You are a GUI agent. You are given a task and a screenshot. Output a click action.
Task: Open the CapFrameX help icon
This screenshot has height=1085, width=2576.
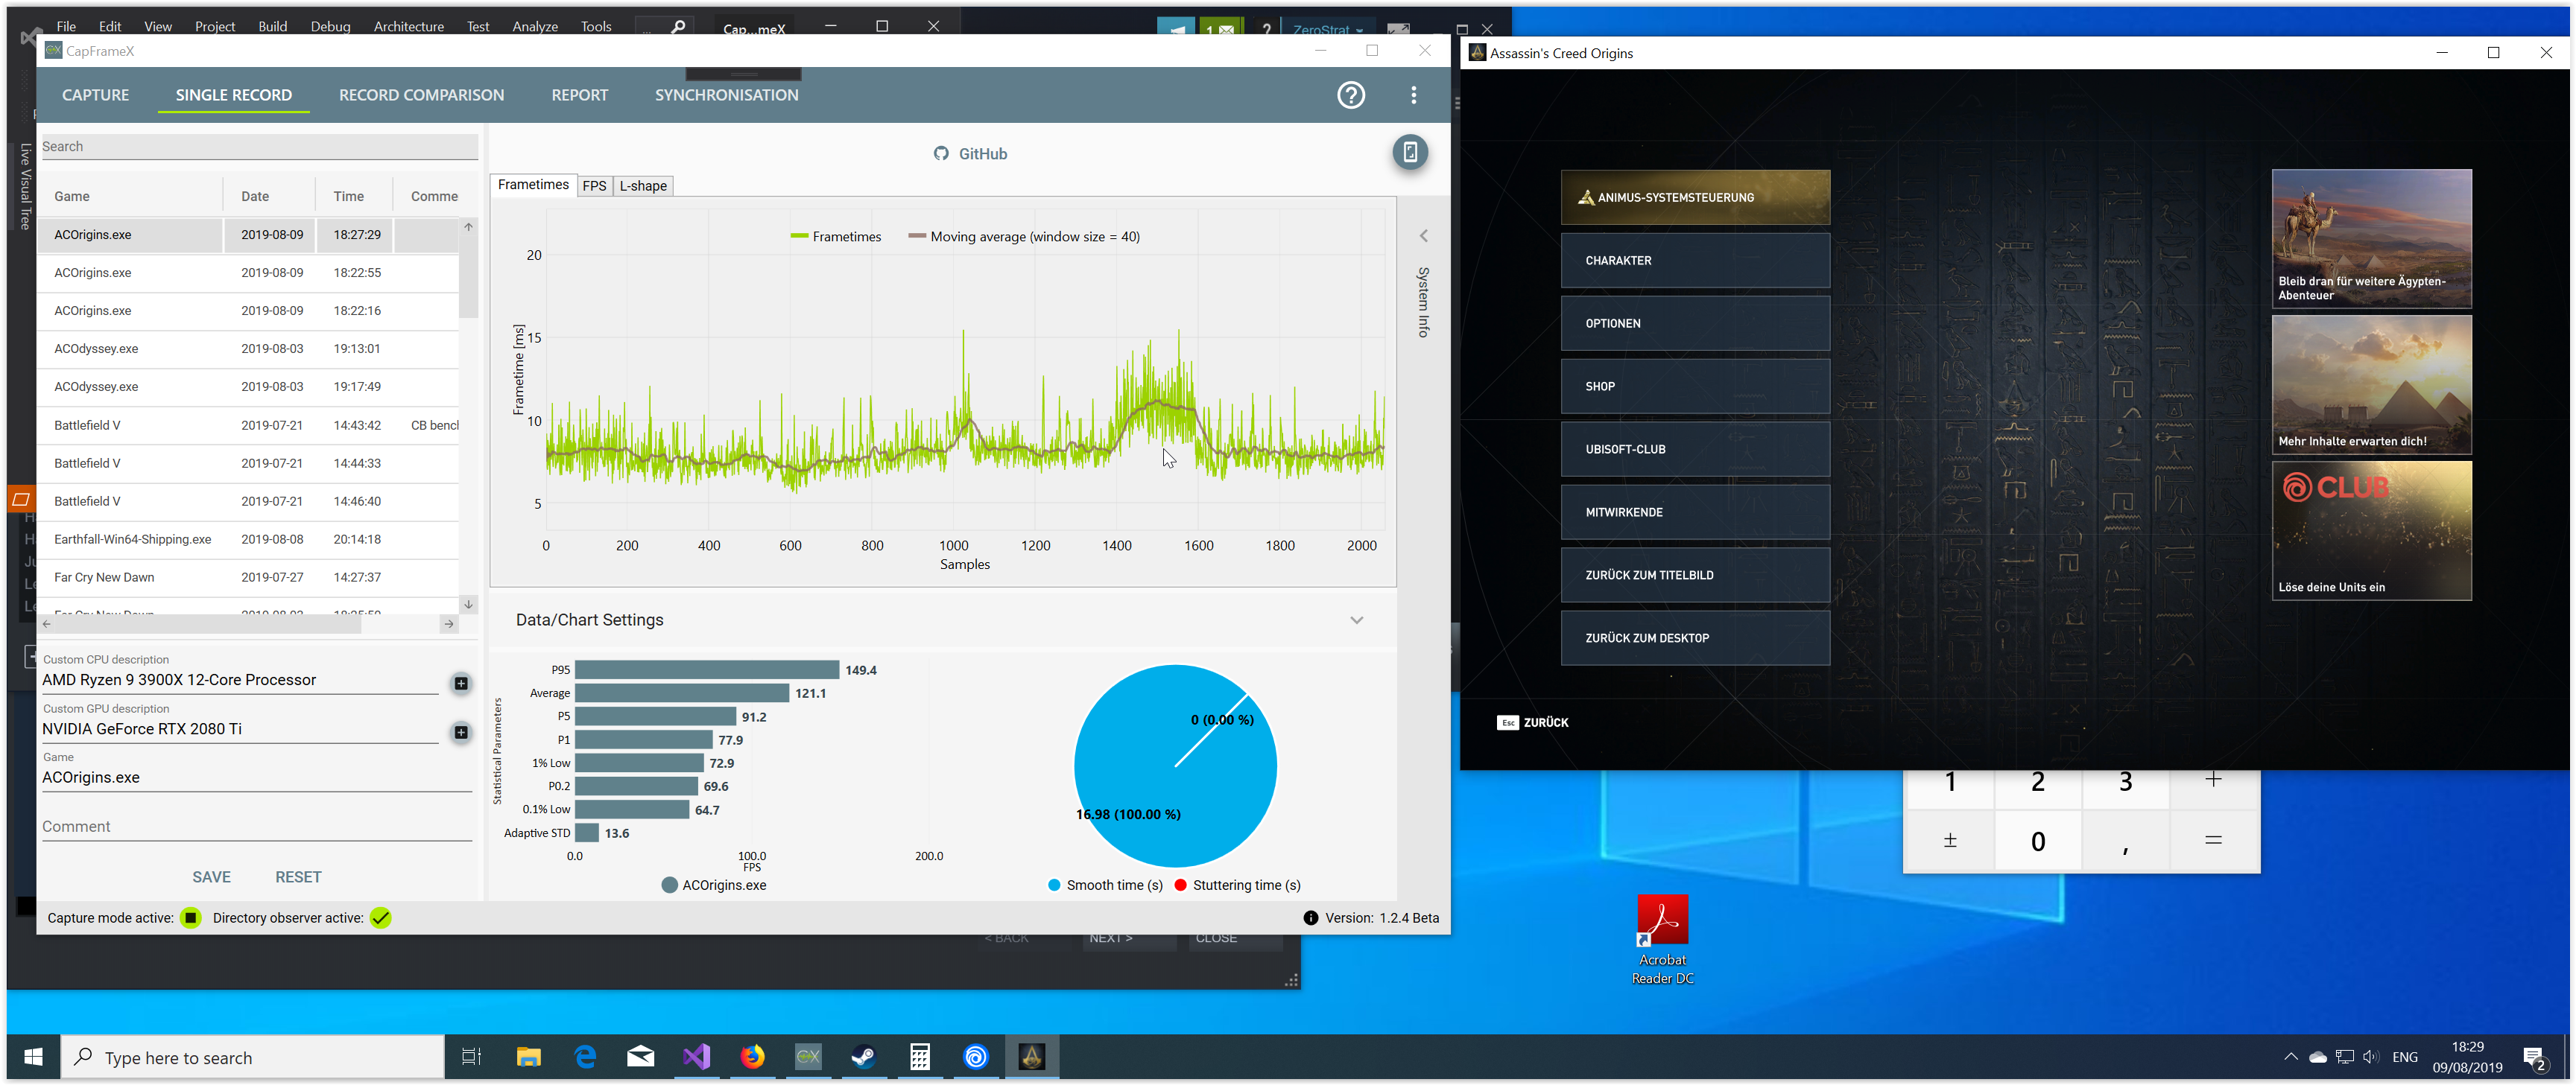coord(1351,95)
